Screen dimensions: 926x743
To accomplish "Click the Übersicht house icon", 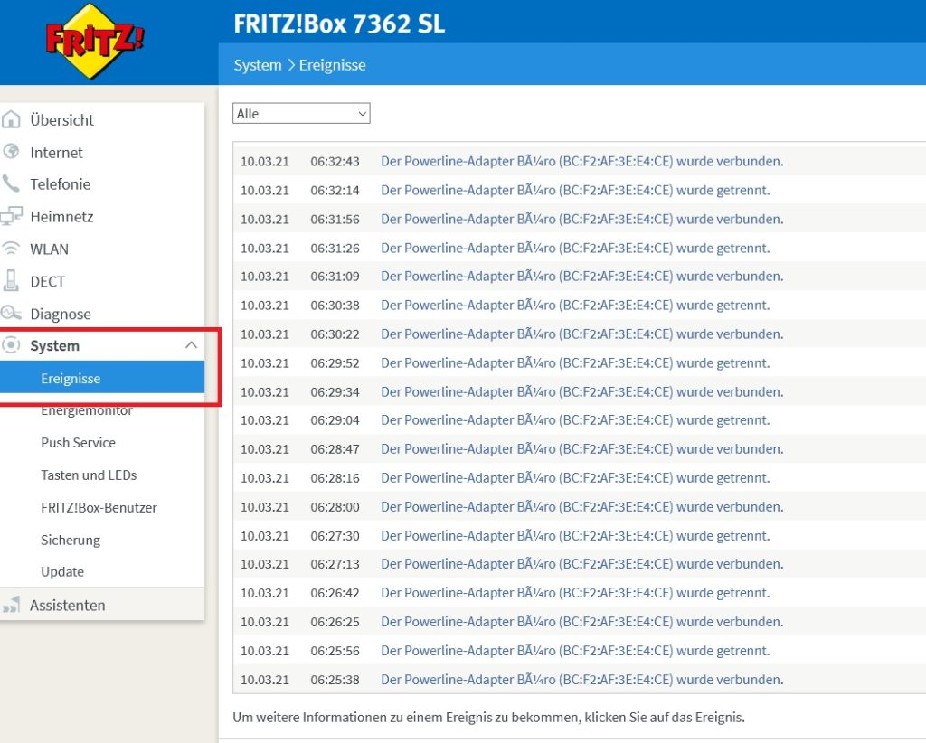I will 11,119.
